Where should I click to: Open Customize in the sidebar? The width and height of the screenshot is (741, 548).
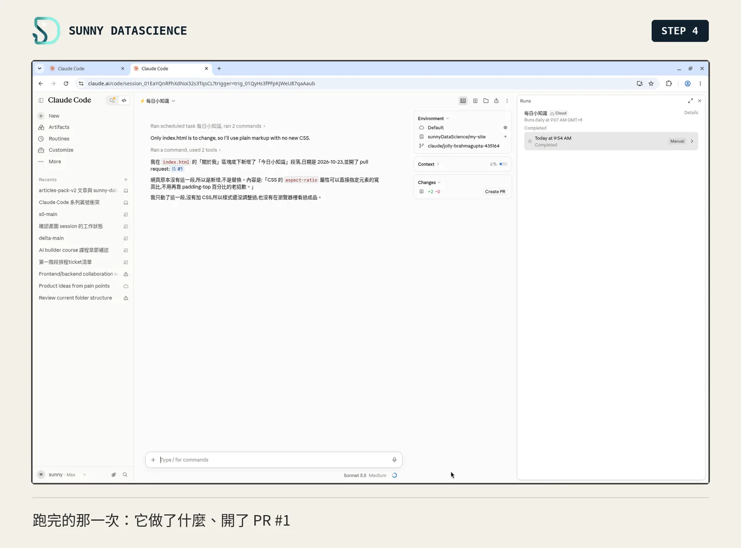click(61, 150)
